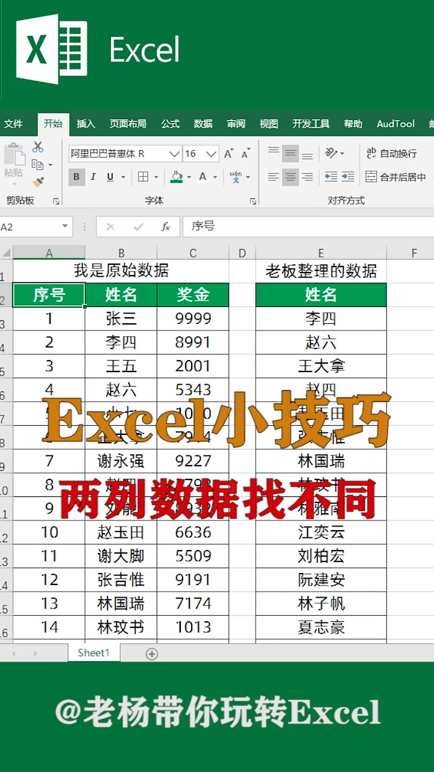434x772 pixels.
Task: Click the next sheet arrow
Action: click(35, 654)
